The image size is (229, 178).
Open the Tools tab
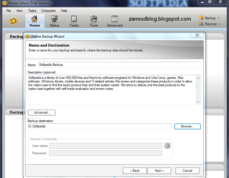94,21
